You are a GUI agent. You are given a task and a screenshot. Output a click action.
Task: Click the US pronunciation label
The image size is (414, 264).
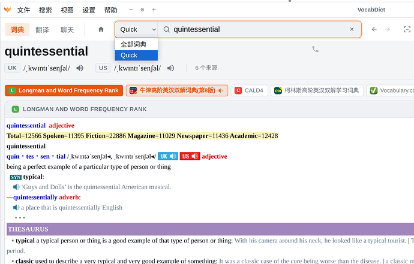click(x=103, y=68)
